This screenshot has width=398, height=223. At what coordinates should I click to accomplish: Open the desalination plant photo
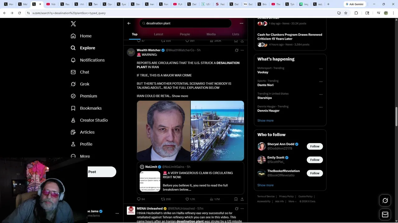tap(217, 131)
